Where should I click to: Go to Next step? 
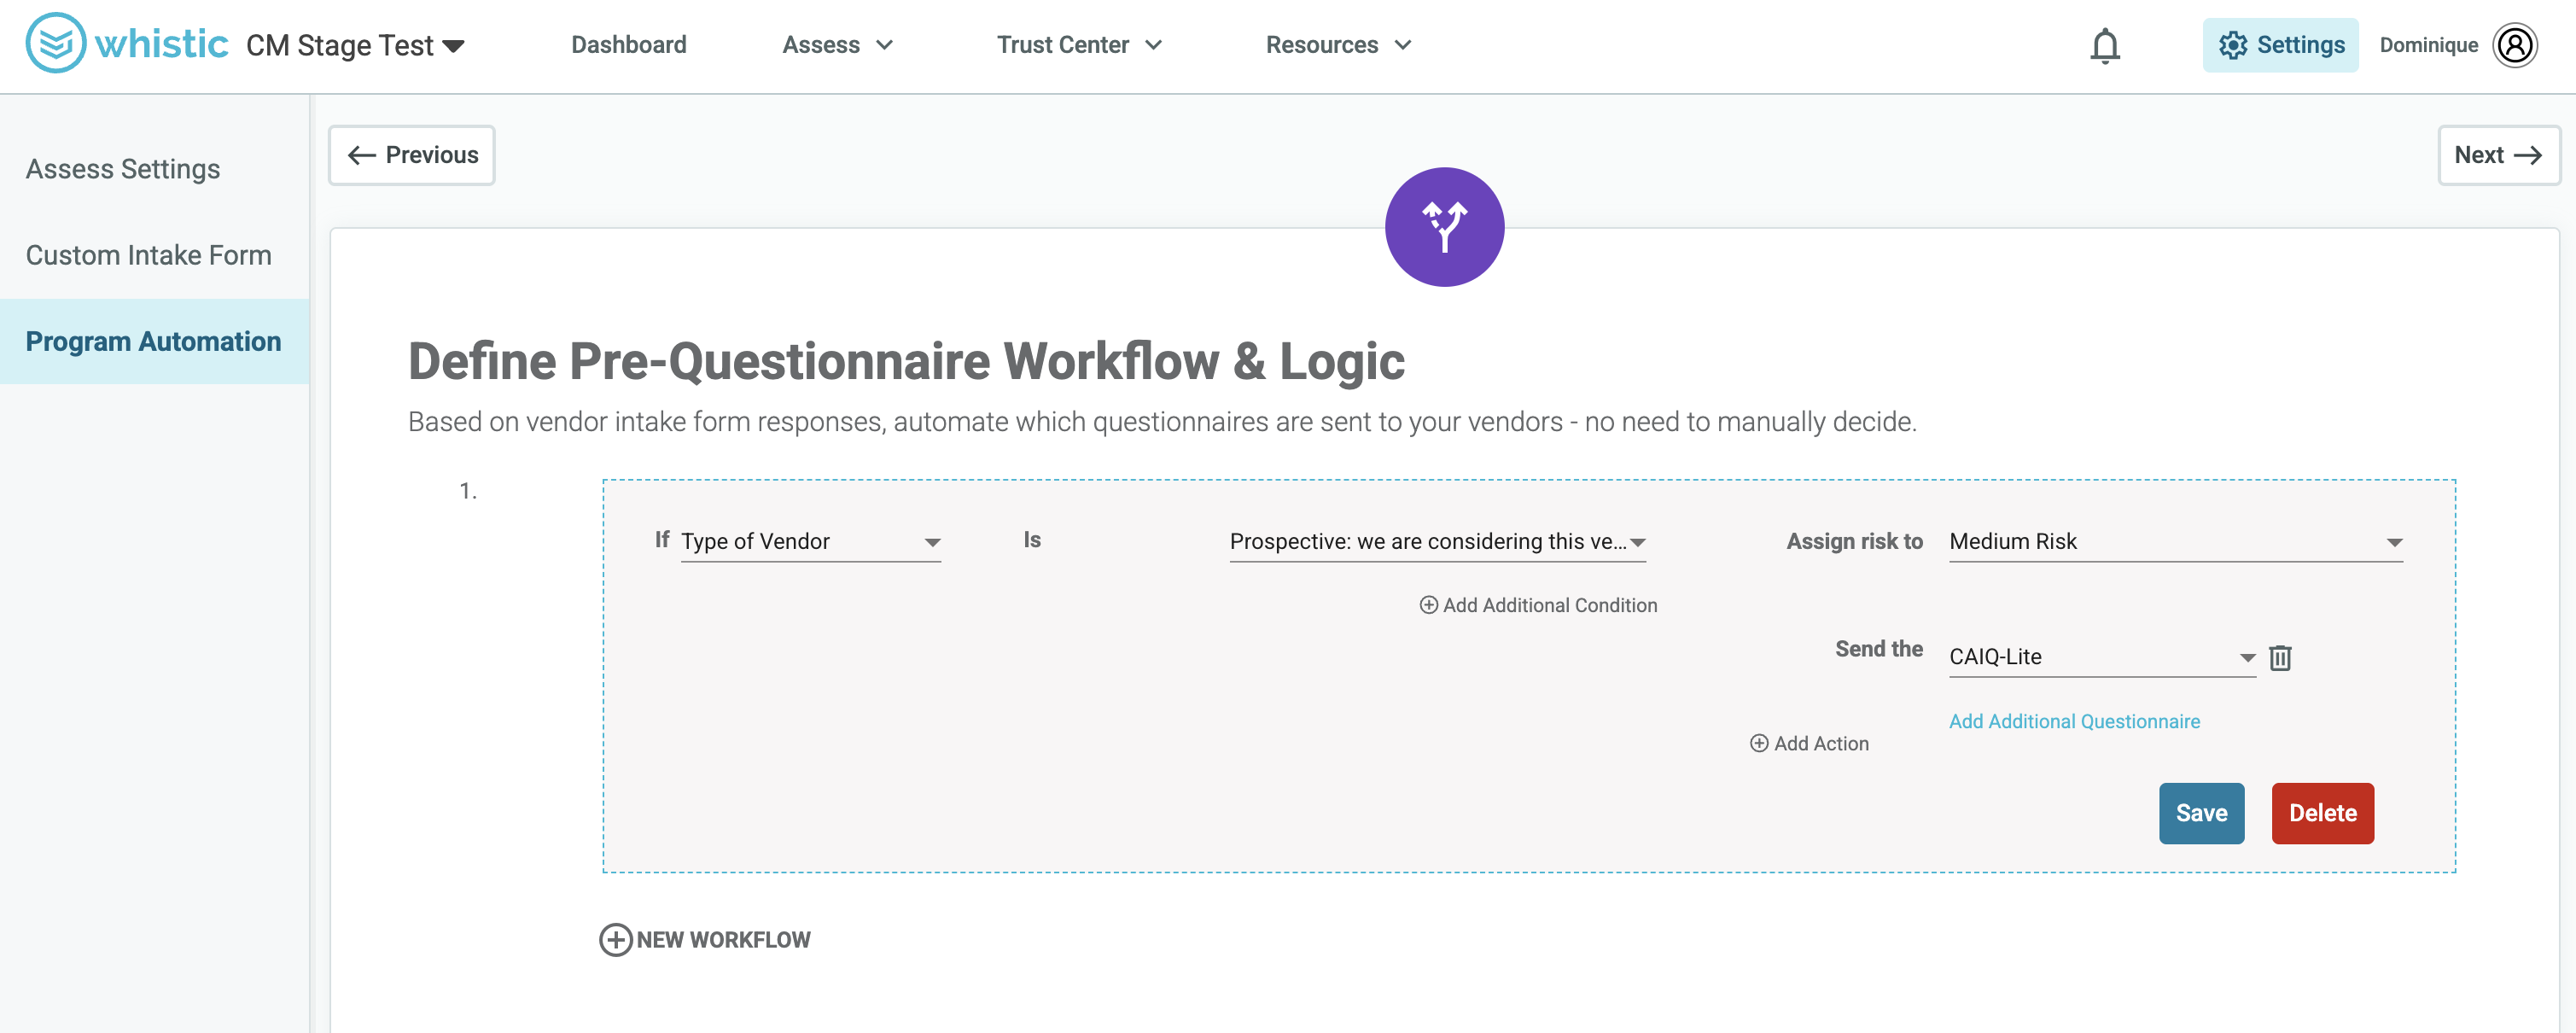click(x=2498, y=155)
